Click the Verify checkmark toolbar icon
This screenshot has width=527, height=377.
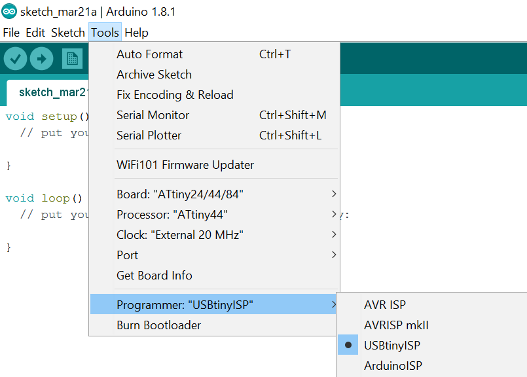15,59
